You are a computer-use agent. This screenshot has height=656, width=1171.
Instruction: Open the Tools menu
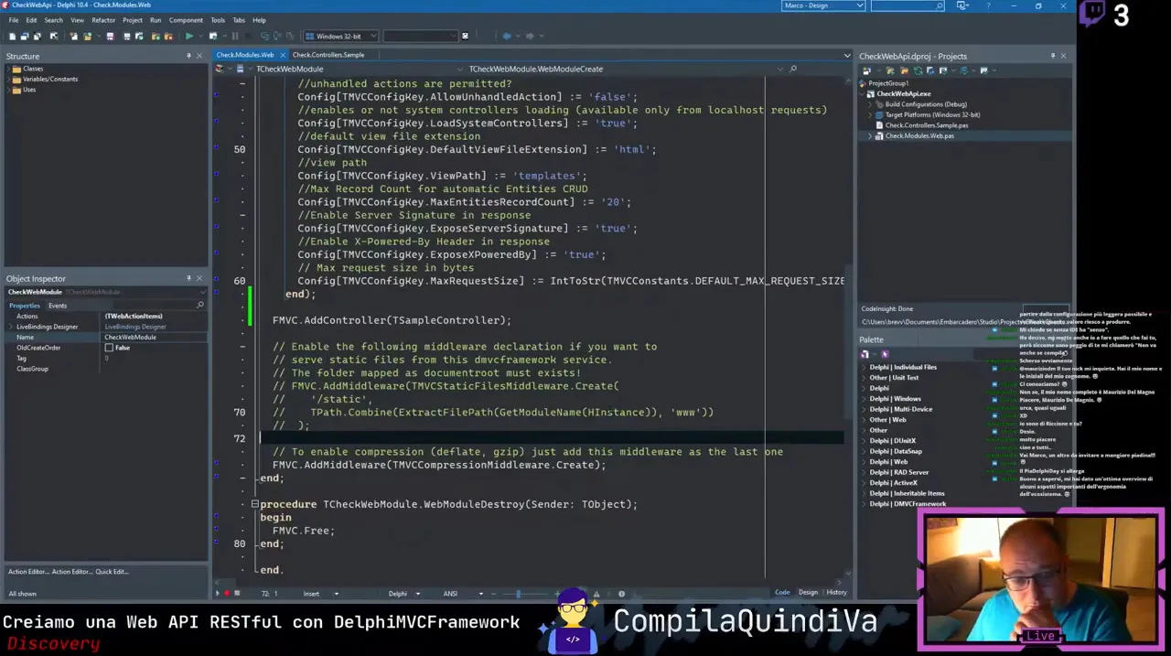[x=218, y=19]
